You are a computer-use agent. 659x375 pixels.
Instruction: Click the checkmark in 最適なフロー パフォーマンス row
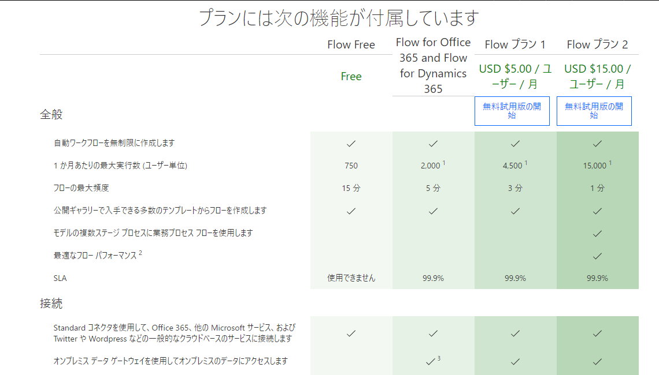click(x=597, y=256)
